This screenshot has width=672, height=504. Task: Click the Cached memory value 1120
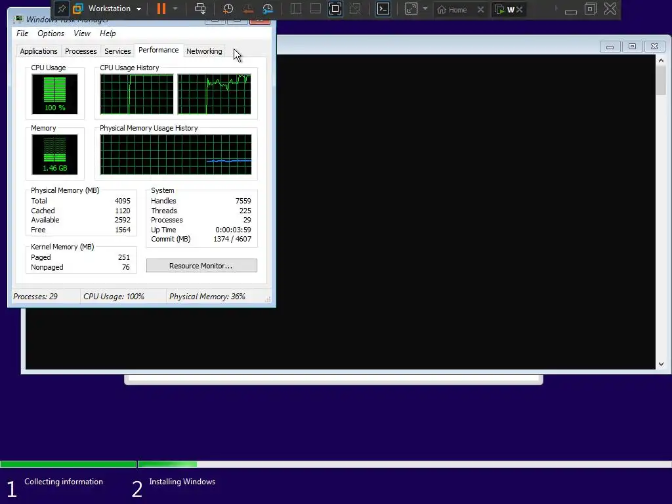pos(123,211)
